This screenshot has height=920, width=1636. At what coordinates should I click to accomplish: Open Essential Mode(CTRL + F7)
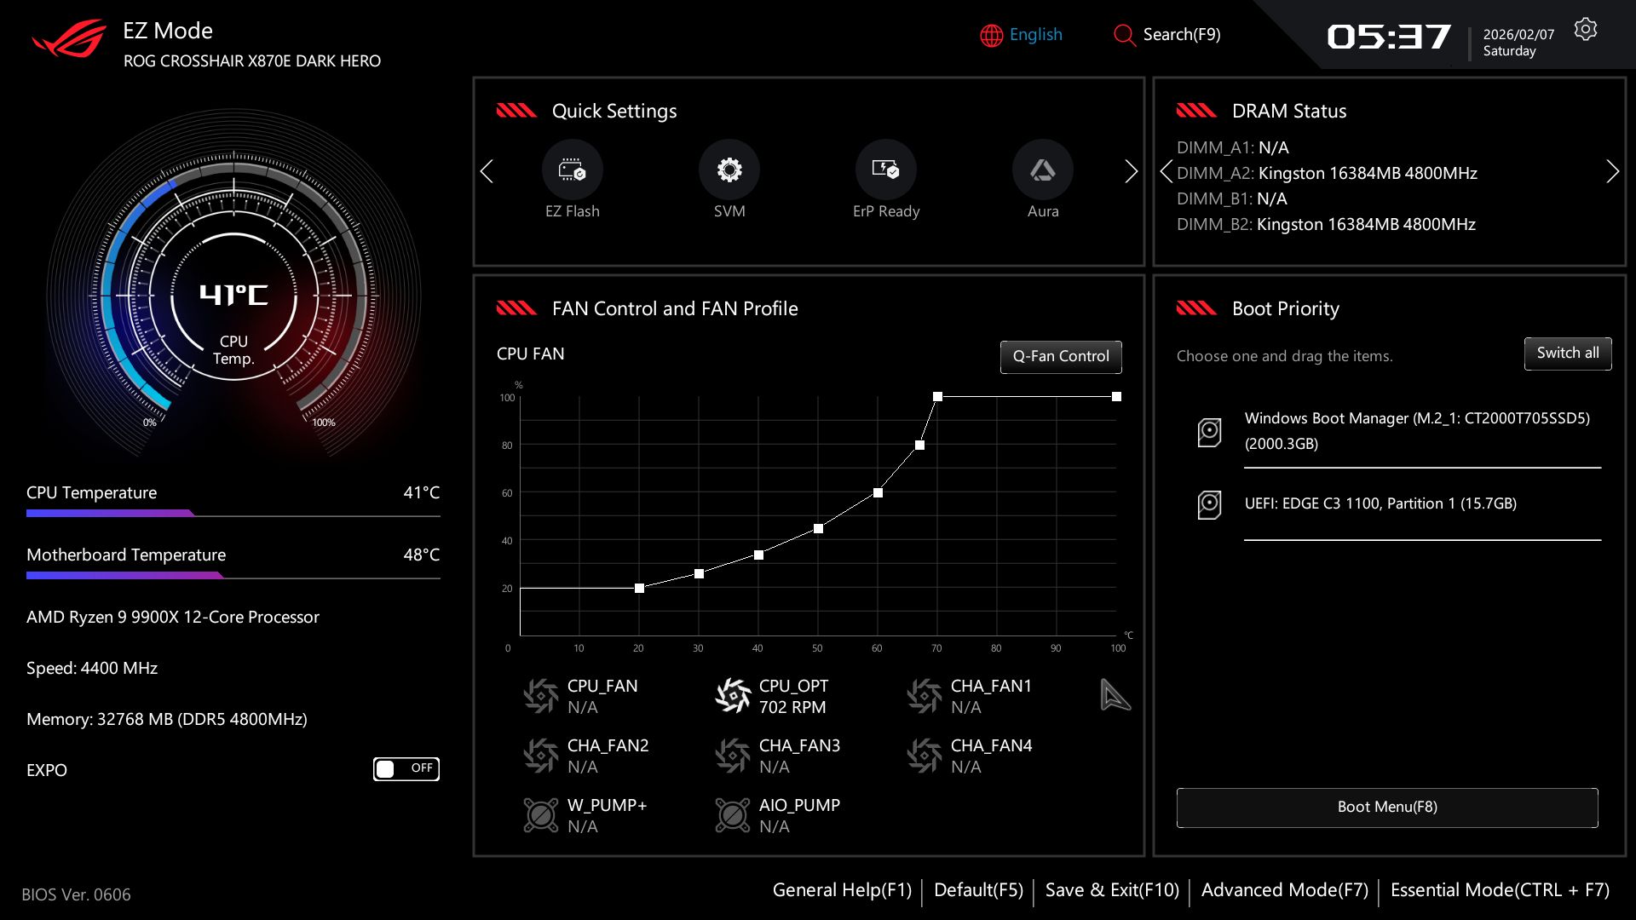pyautogui.click(x=1500, y=890)
